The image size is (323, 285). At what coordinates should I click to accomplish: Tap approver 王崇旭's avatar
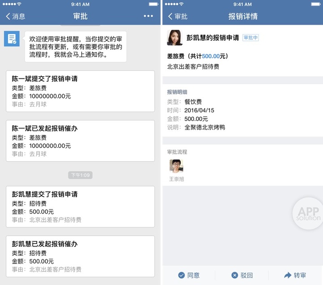pyautogui.click(x=176, y=167)
